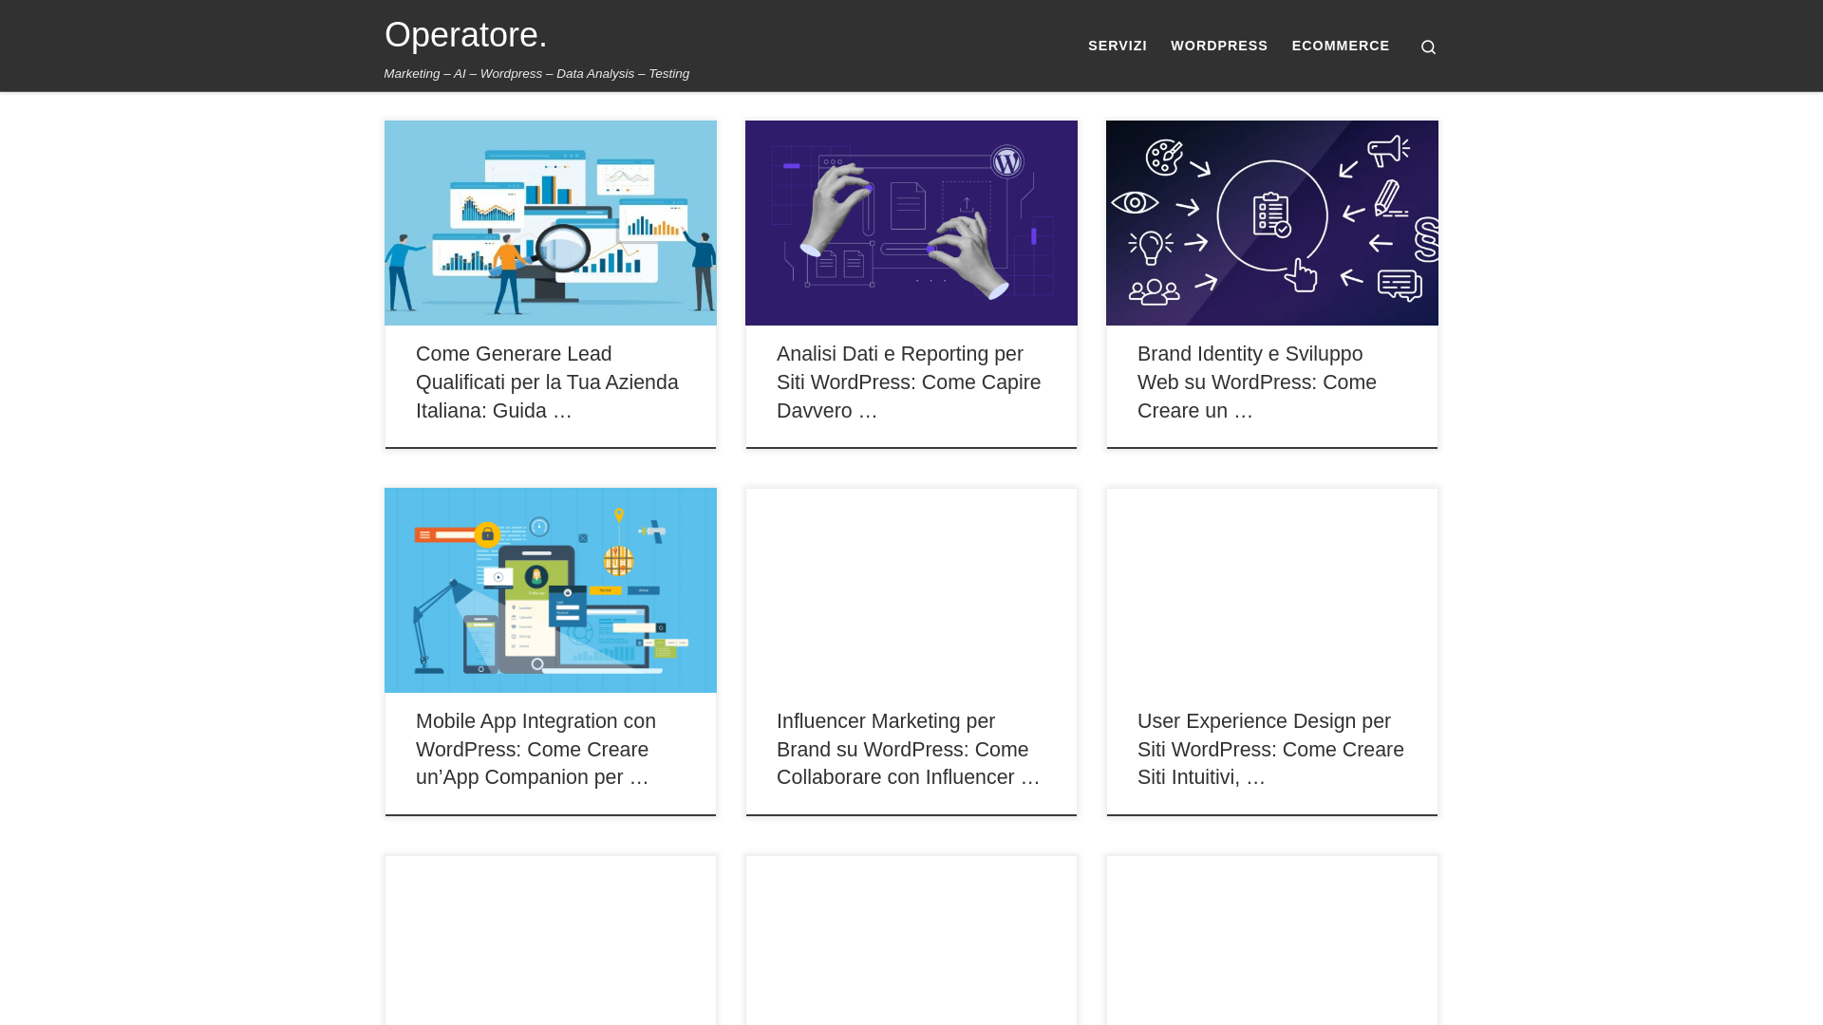1823x1025 pixels.
Task: Open the lead generation analytics thumbnail
Action: pos(550,223)
